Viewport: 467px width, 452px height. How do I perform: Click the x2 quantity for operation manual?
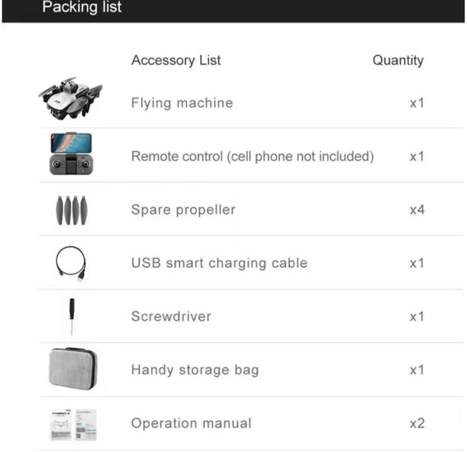coord(417,424)
